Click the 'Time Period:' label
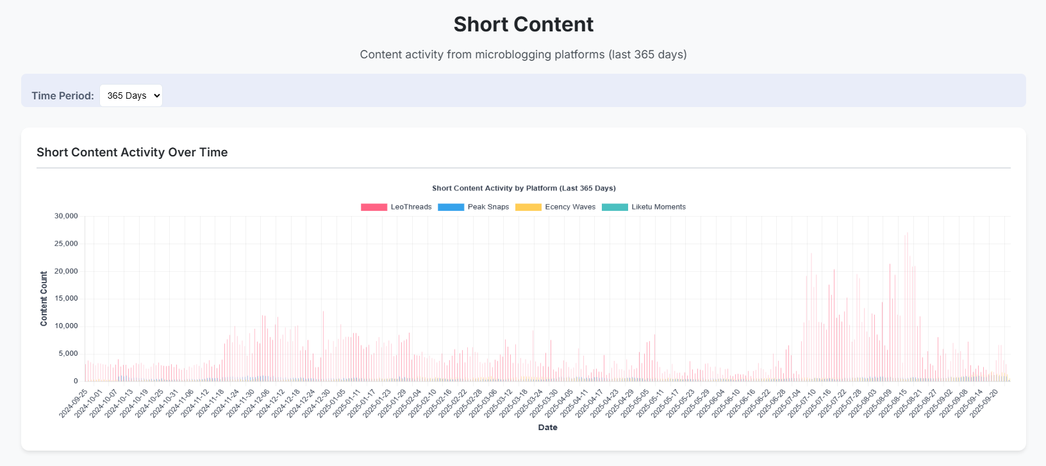1046x466 pixels. coord(63,96)
